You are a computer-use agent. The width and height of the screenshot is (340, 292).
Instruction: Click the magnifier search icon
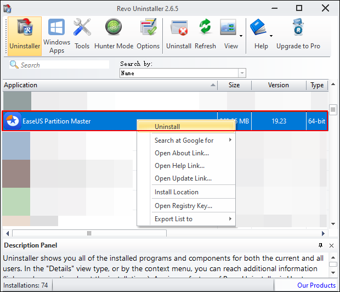(x=14, y=65)
